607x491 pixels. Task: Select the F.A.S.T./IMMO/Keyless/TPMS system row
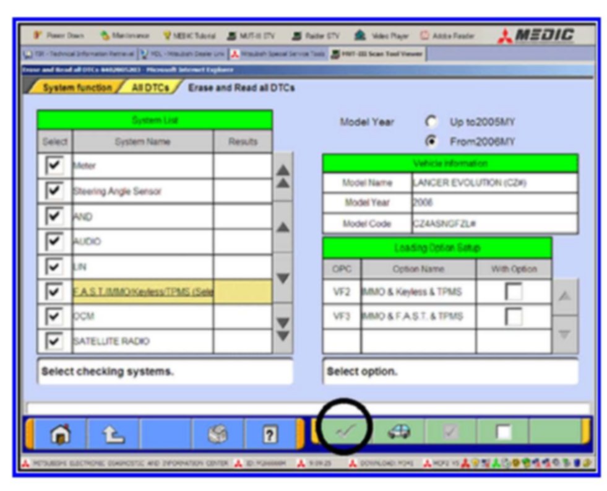(142, 292)
